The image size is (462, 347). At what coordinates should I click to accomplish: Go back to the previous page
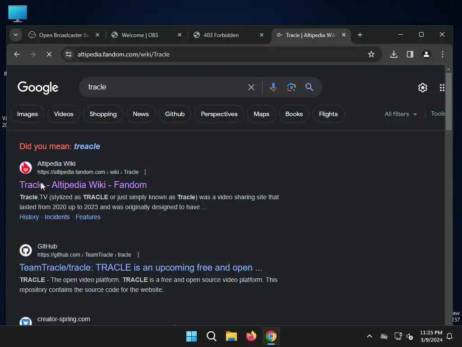(x=17, y=54)
